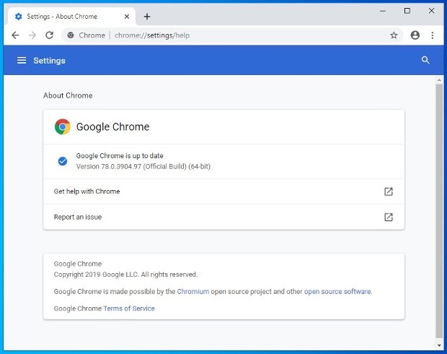The width and height of the screenshot is (447, 354).
Task: Close the Settings - About Chrome tab
Action: pyautogui.click(x=127, y=17)
